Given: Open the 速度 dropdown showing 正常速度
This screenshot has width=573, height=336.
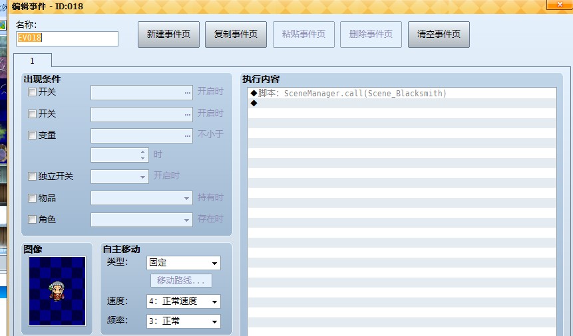Looking at the screenshot, I should 184,301.
